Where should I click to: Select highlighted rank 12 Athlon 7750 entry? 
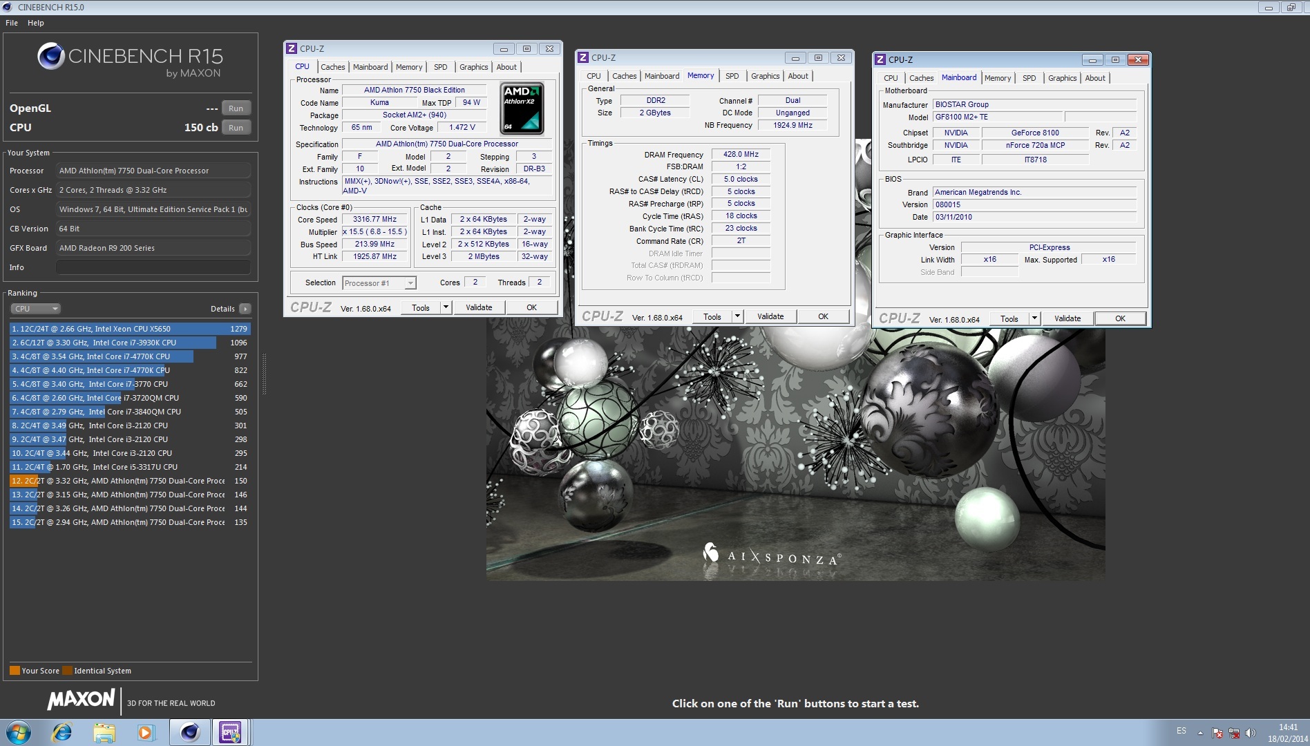[x=130, y=481]
